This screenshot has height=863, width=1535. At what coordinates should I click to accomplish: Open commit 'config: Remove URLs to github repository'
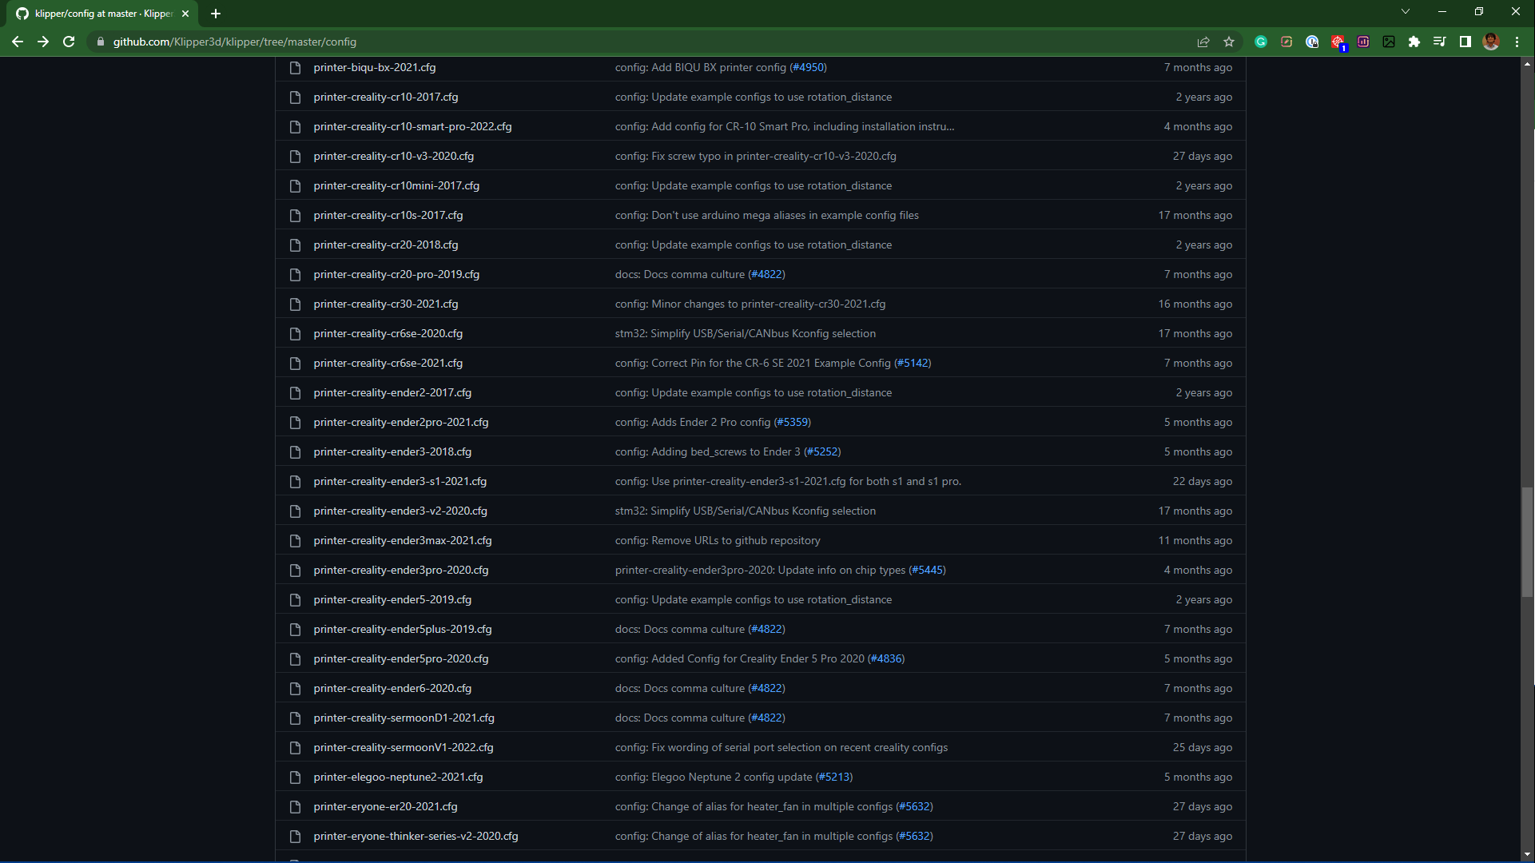[717, 540]
